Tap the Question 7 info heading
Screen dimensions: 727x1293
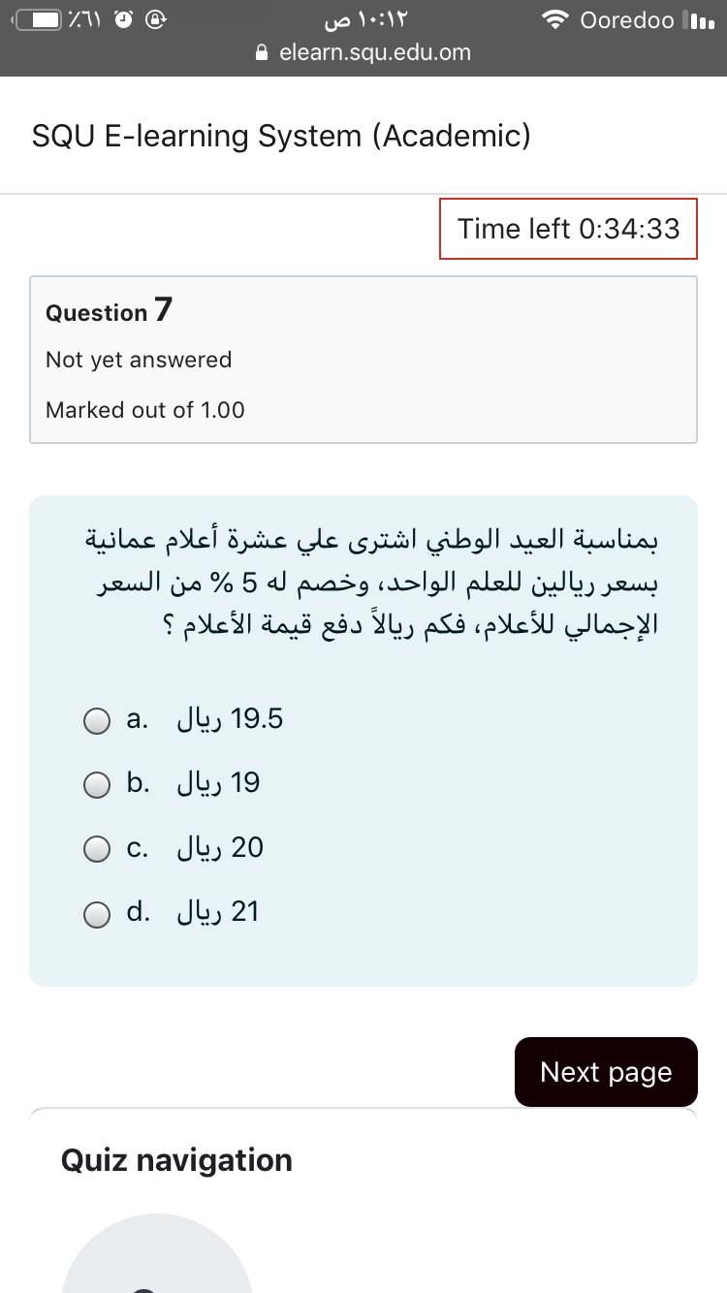109,311
